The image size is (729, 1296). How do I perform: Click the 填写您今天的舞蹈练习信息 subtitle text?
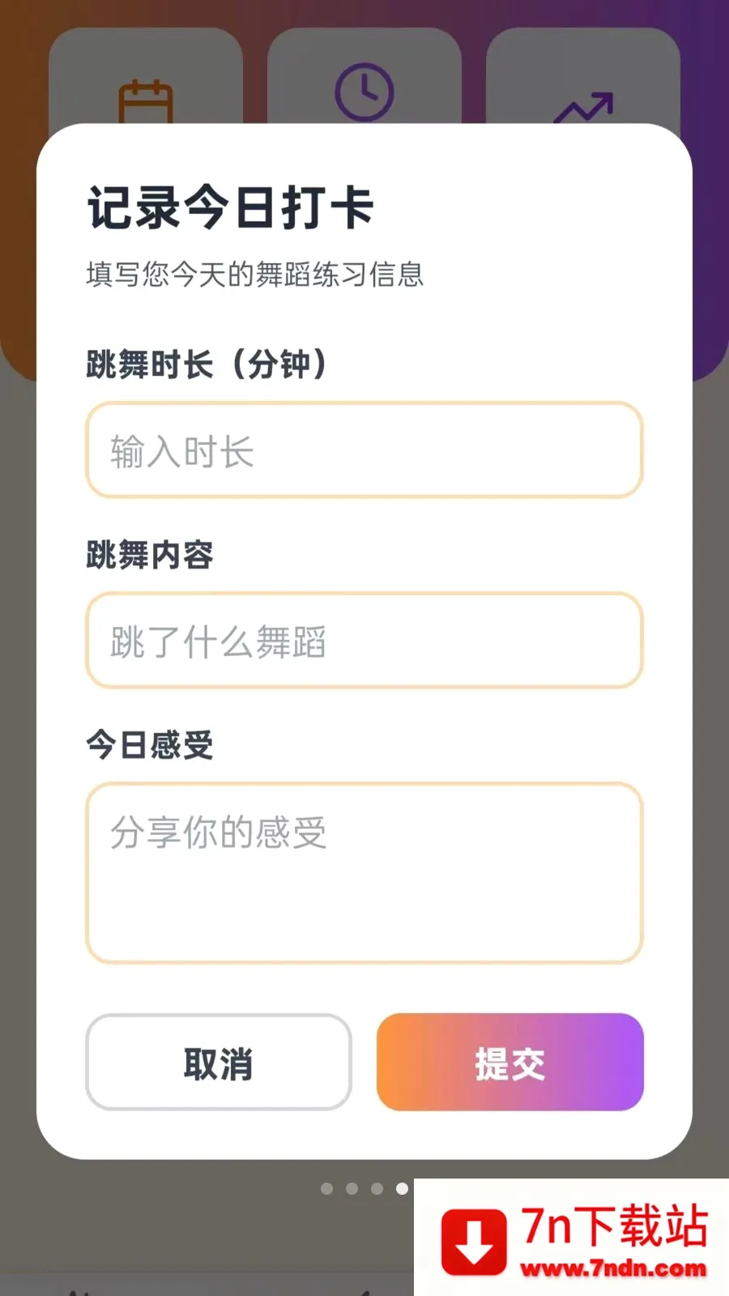click(x=255, y=275)
